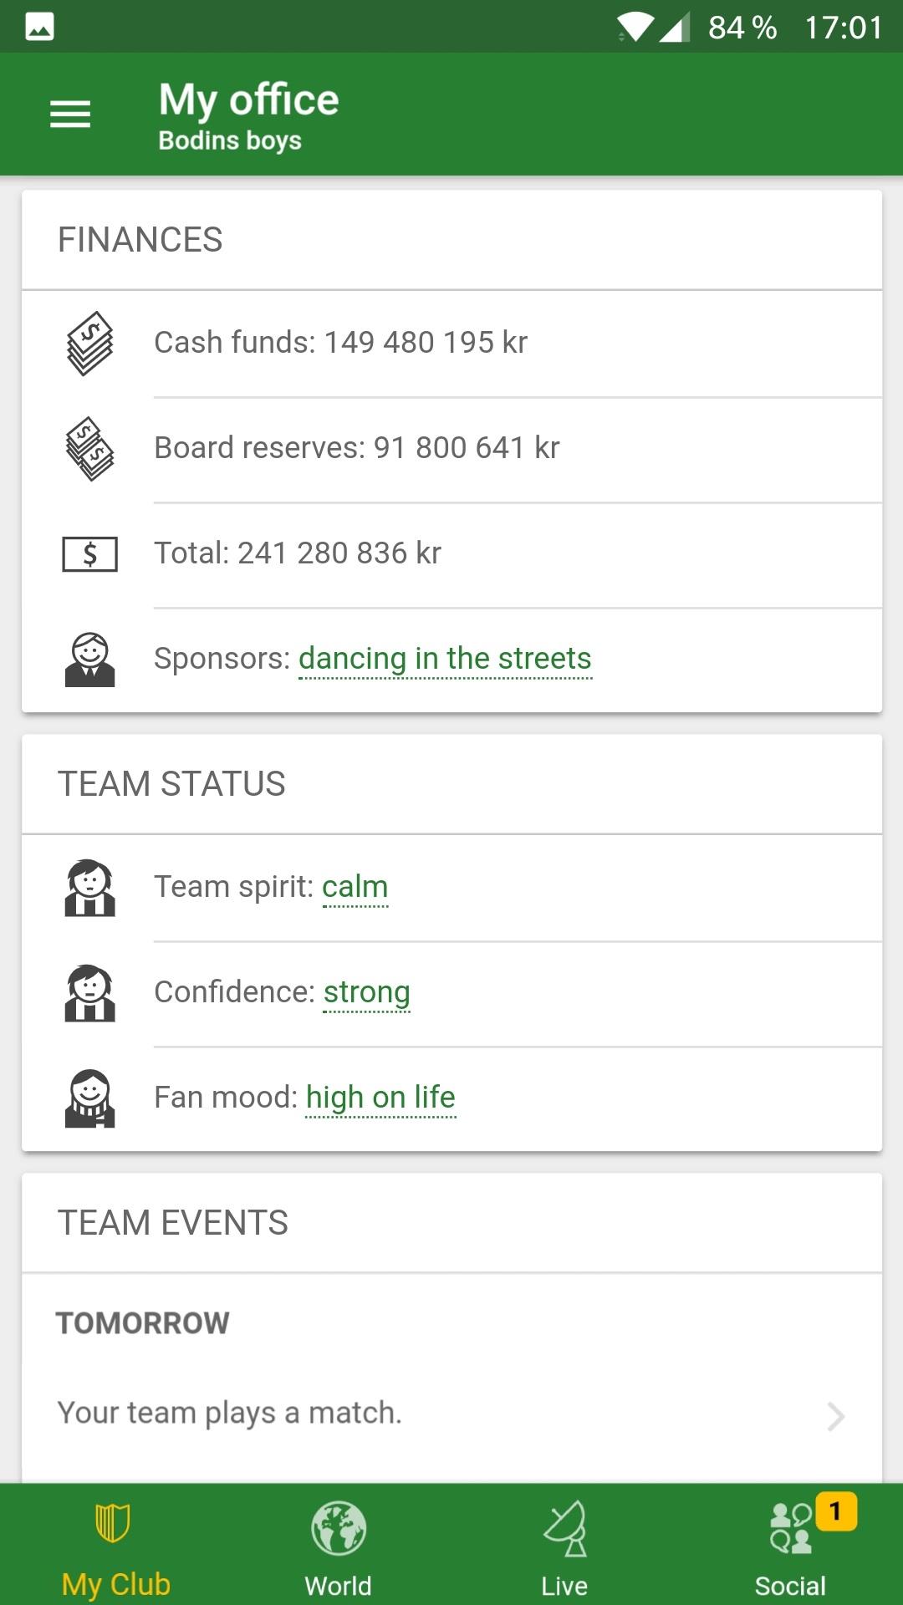Tap the board reserves money icon
This screenshot has width=903, height=1605.
[x=90, y=449]
